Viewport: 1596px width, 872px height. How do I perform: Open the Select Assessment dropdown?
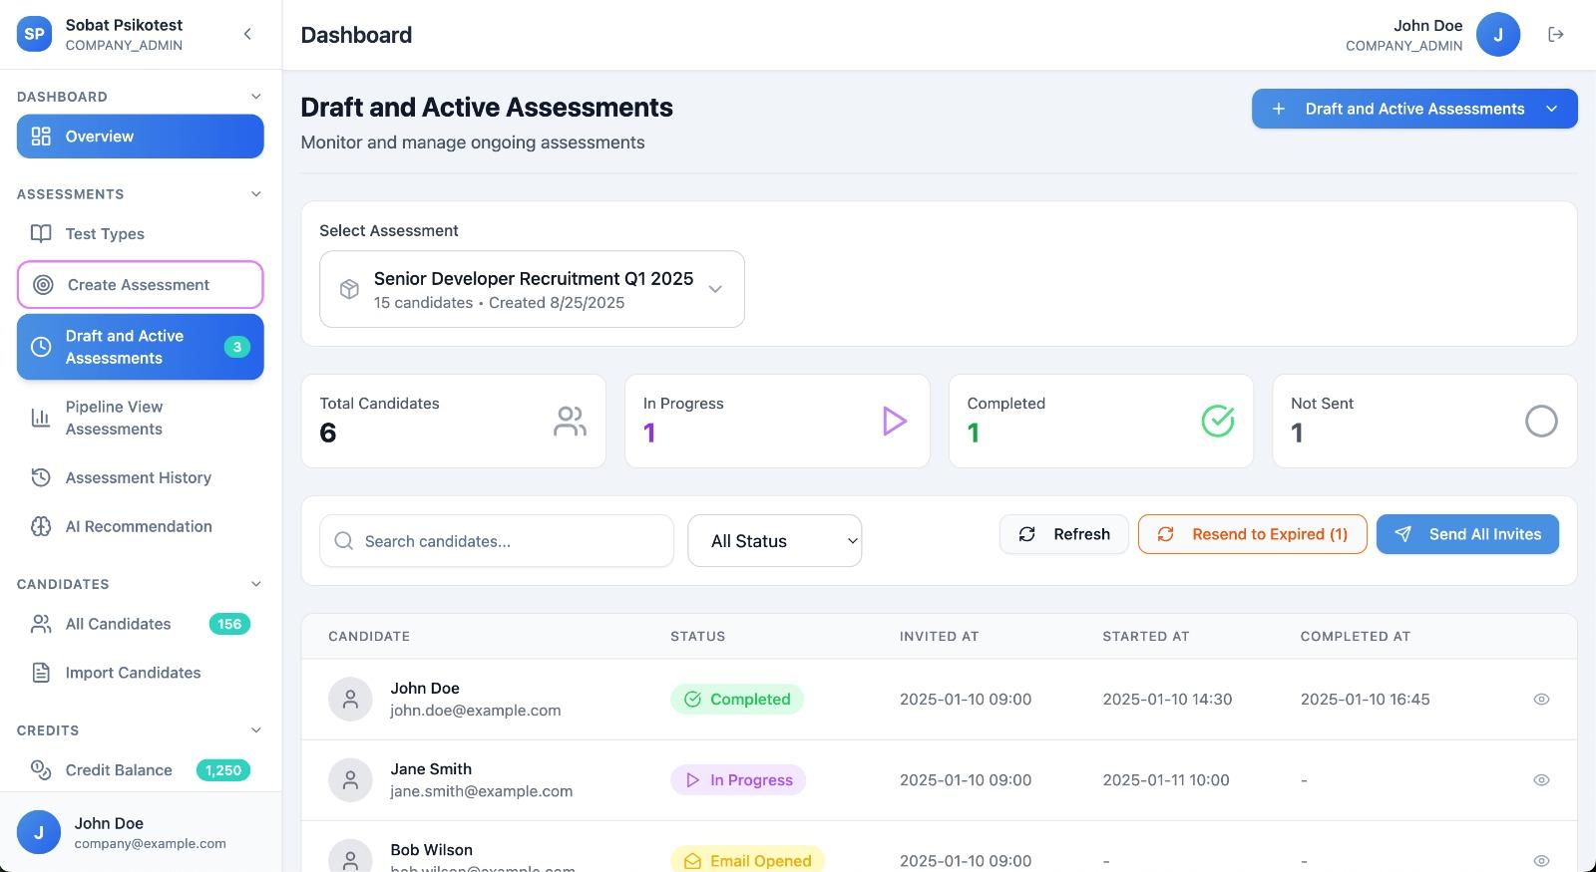[x=532, y=289]
